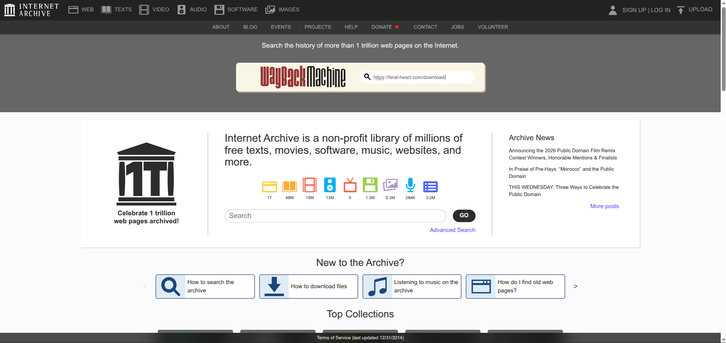The height and width of the screenshot is (343, 726).
Task: Select the red Video film strip icon
Action: [309, 185]
